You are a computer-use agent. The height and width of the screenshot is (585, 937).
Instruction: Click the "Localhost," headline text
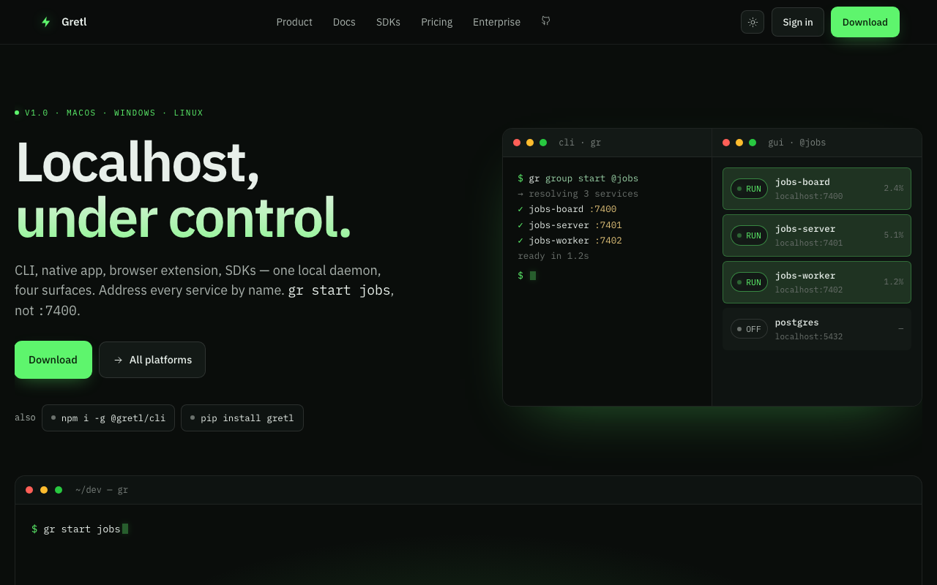tap(138, 162)
